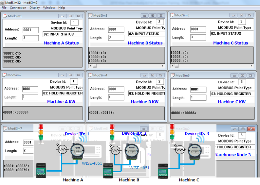Open the MODBUS Point Type dropdown in ModSim6
The image size is (260, 185).
[232, 93]
